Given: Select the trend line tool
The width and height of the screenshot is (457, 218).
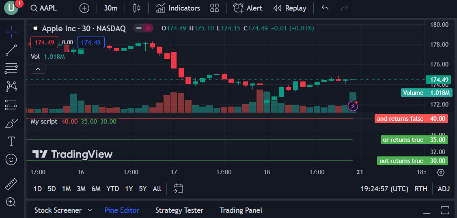Looking at the screenshot, I should coord(11,50).
